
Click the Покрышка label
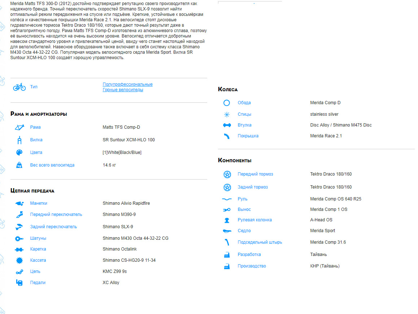248,136
